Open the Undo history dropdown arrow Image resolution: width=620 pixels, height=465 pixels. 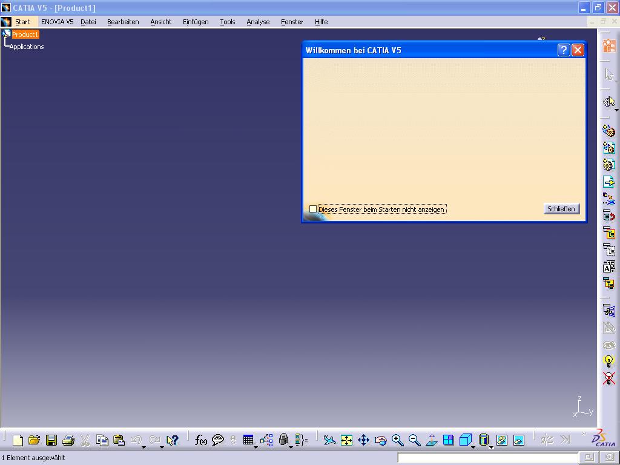(x=144, y=447)
